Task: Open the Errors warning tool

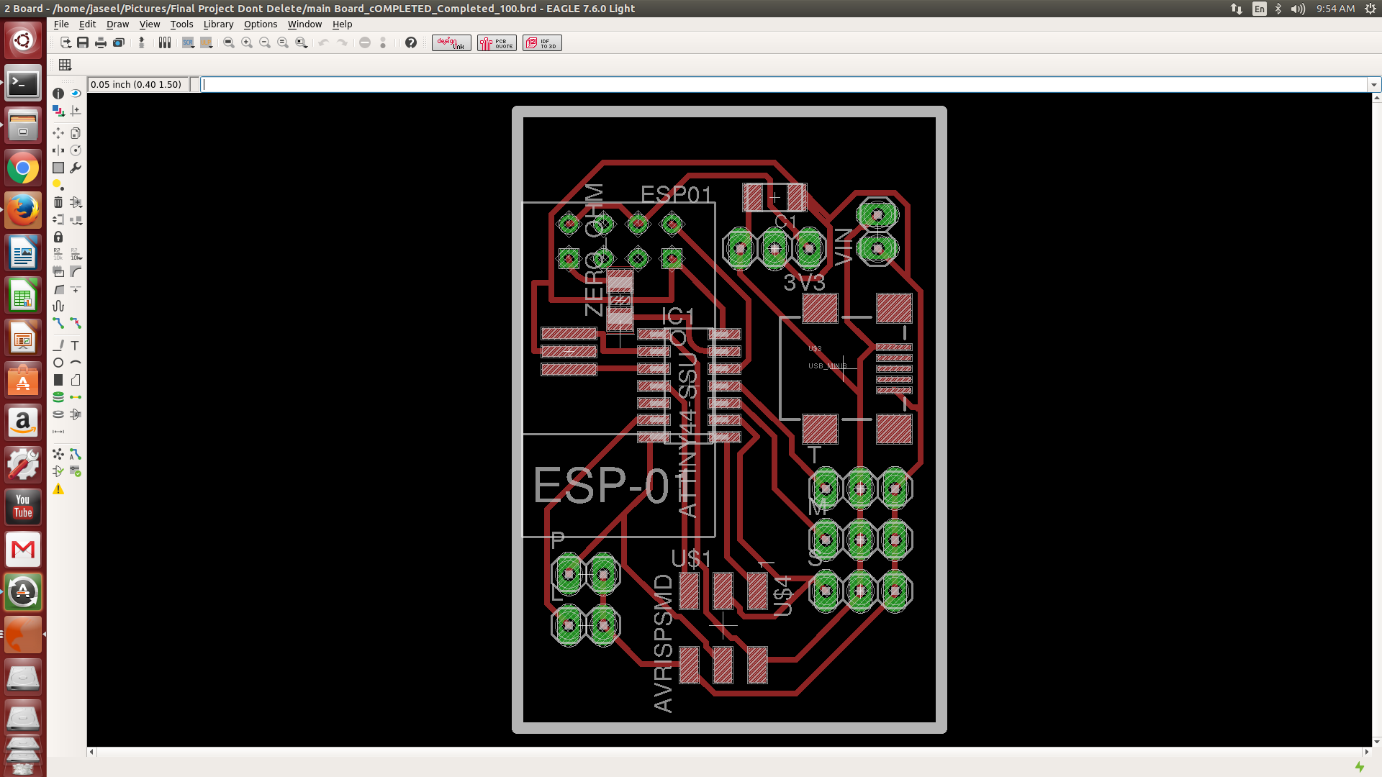Action: [58, 489]
